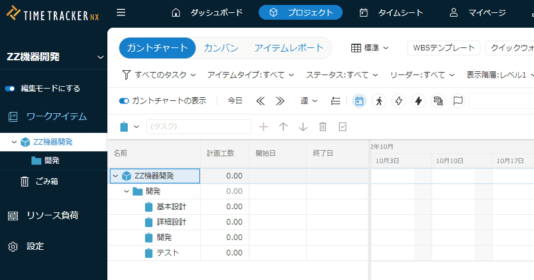The image size is (534, 280).
Task: Click the down arrow to move the item down
Action: pos(303,127)
